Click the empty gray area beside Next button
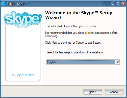This screenshot has width=127, height=98. (42, 92)
